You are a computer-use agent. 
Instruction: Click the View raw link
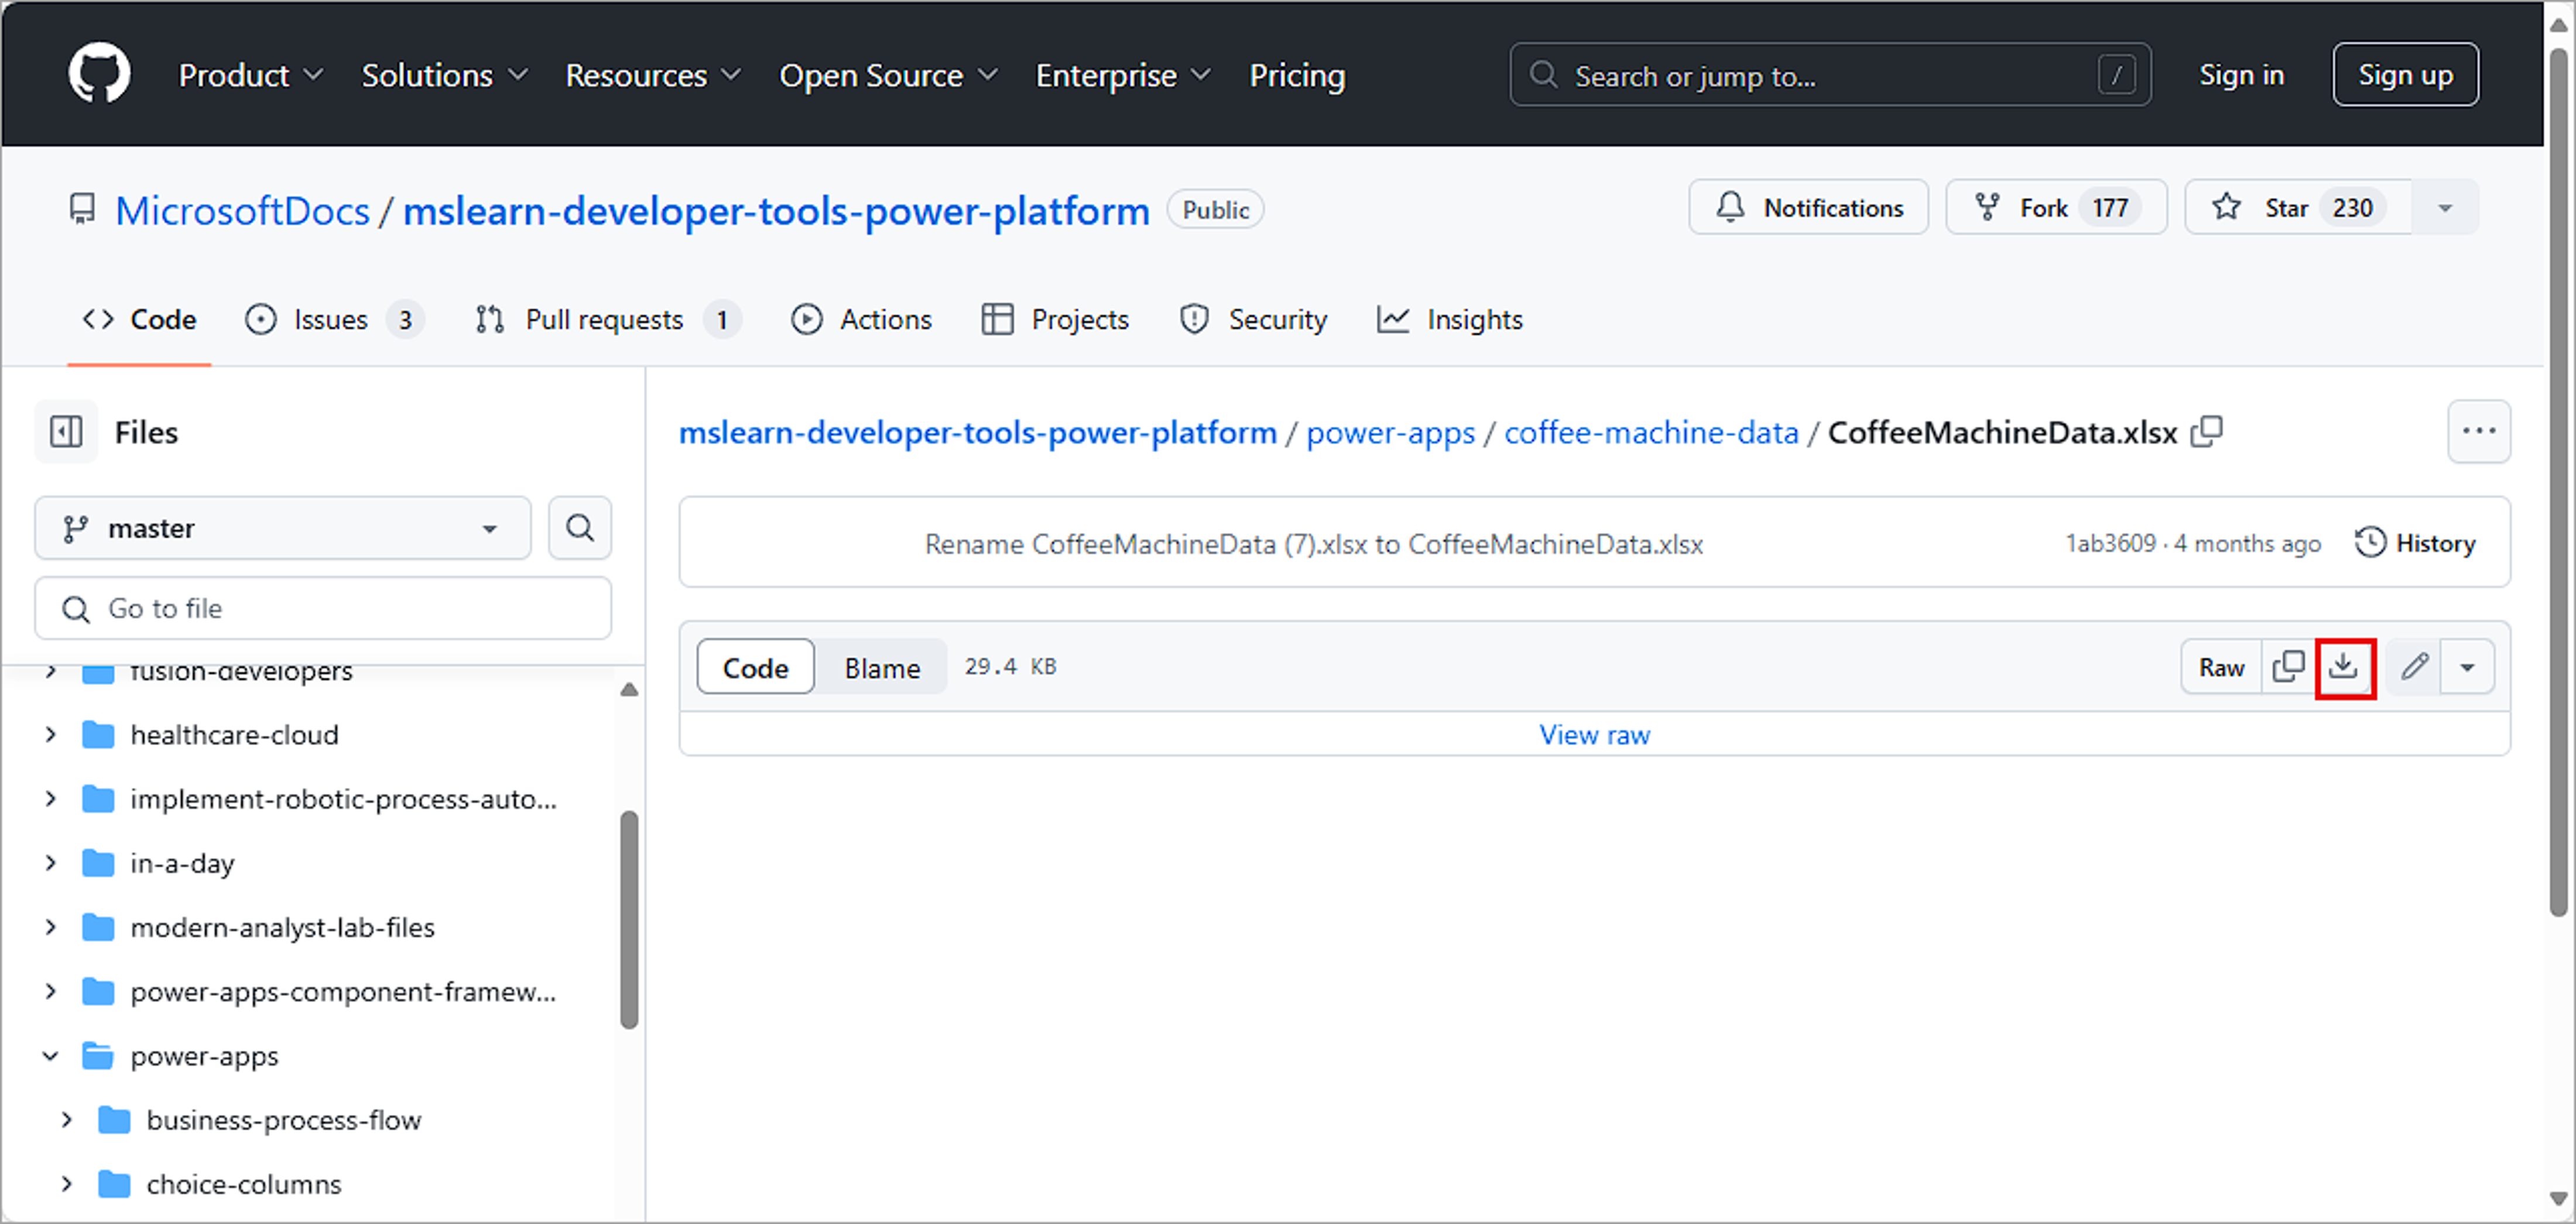coord(1594,735)
